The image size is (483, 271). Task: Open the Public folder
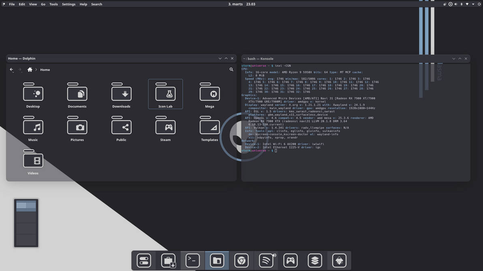pyautogui.click(x=121, y=128)
